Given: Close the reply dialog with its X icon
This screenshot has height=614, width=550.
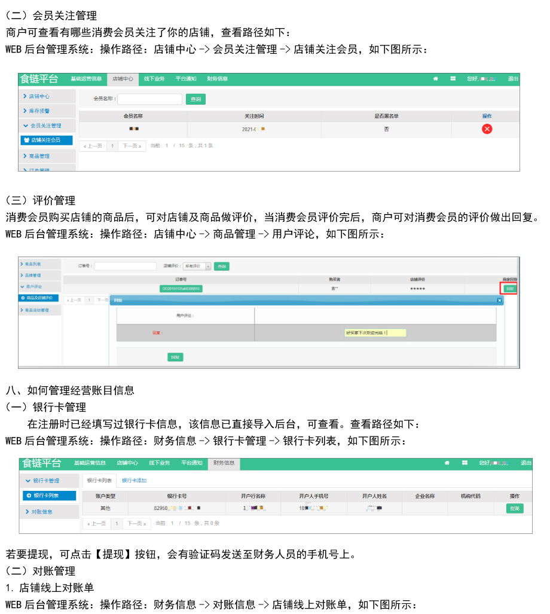Looking at the screenshot, I should click(499, 300).
